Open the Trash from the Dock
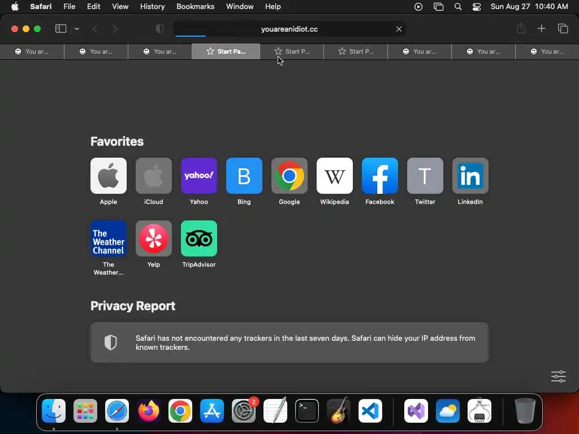 pos(525,411)
